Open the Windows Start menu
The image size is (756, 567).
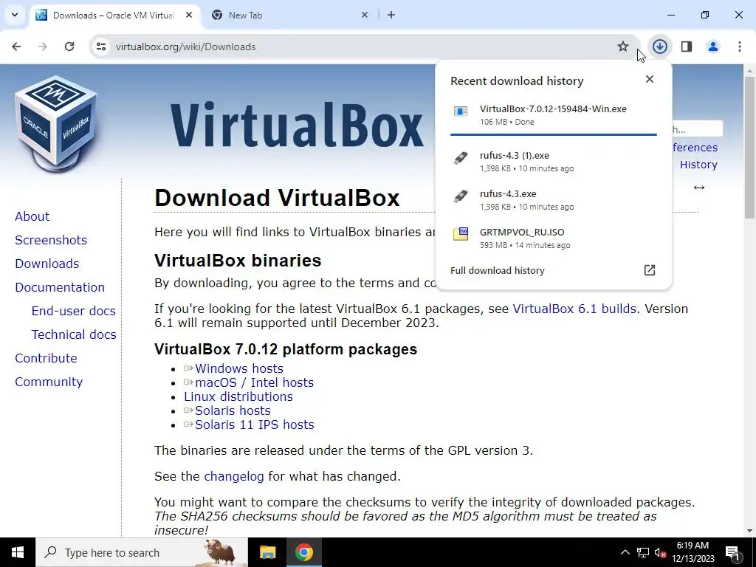(x=18, y=552)
